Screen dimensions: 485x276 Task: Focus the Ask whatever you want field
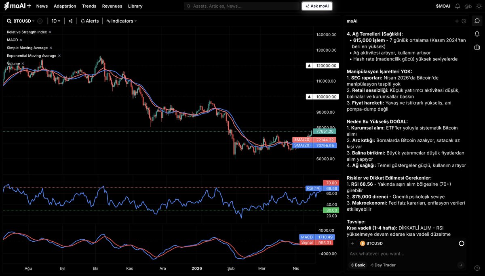pyautogui.click(x=407, y=254)
